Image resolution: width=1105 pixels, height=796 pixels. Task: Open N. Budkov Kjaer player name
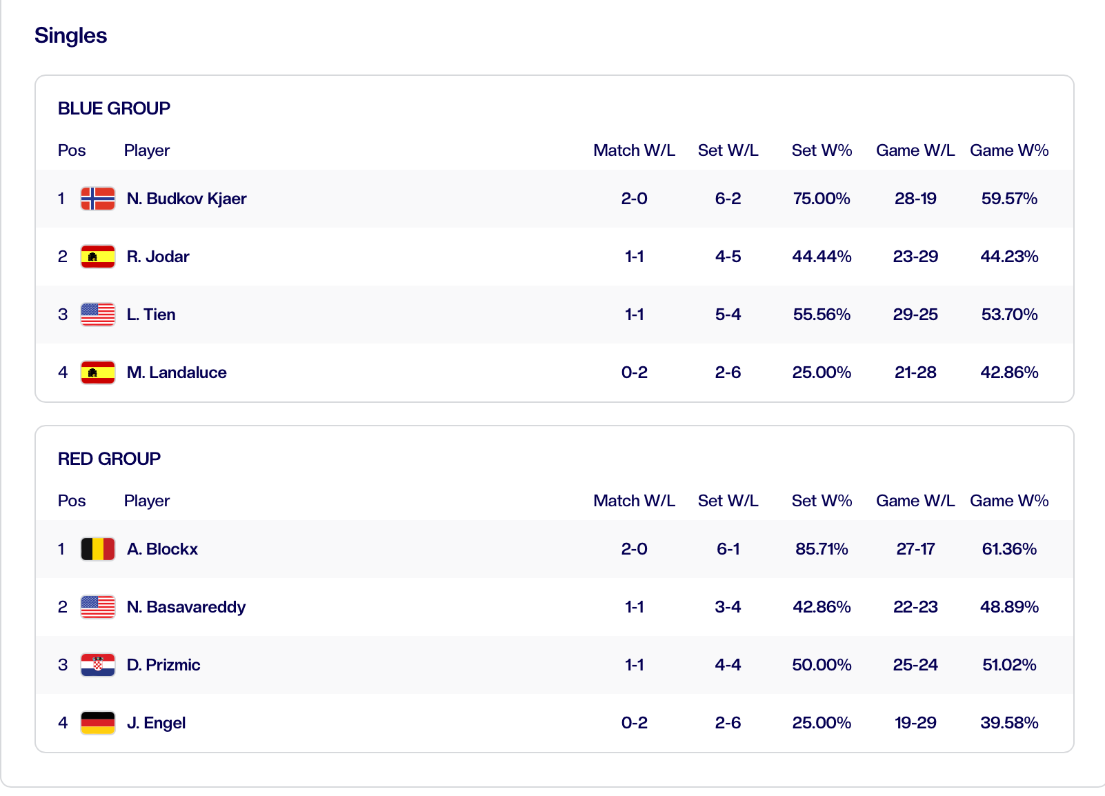tap(186, 199)
